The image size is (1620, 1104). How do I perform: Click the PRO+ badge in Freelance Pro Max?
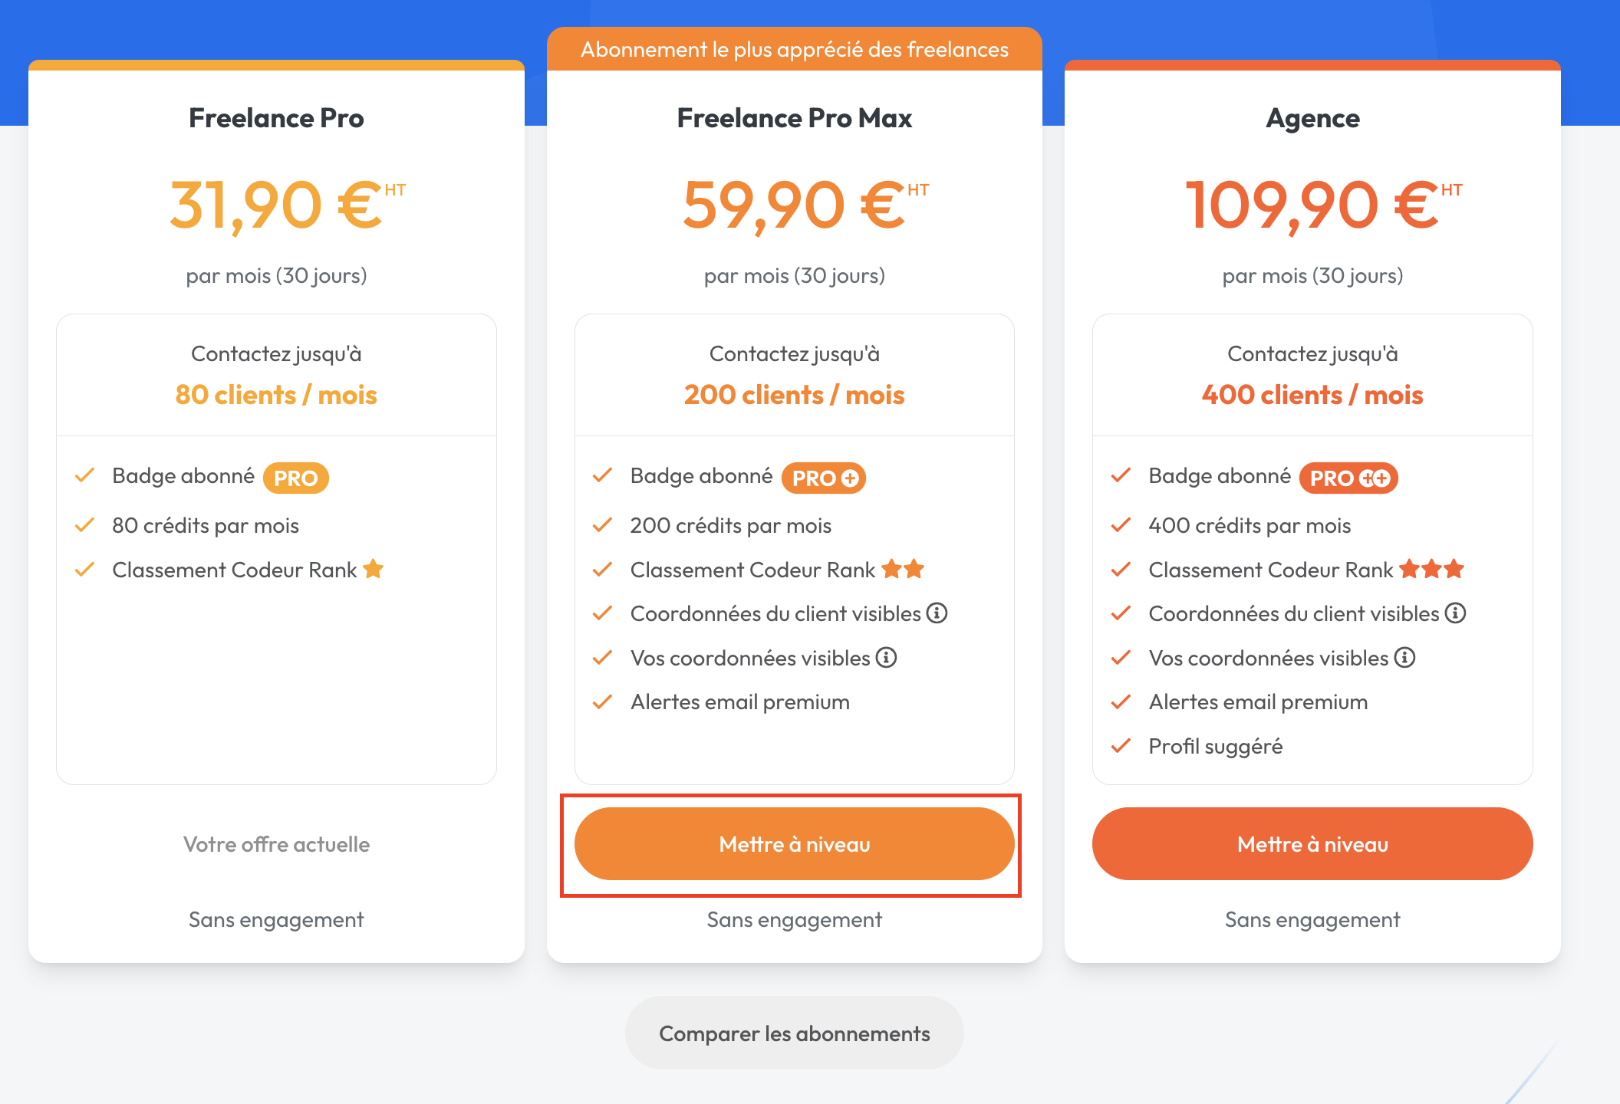(x=824, y=478)
